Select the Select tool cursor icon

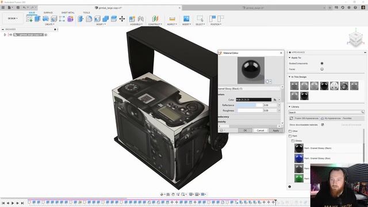tap(200, 18)
